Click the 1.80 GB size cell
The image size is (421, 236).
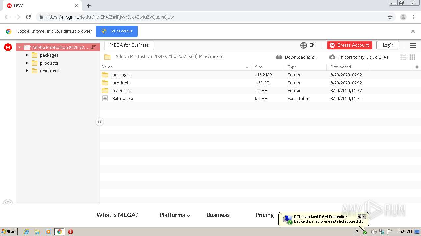[262, 83]
